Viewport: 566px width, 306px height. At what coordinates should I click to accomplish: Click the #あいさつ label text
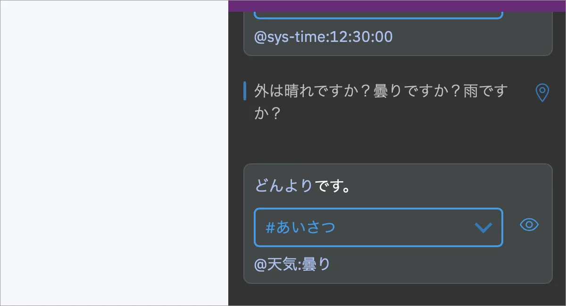[300, 228]
